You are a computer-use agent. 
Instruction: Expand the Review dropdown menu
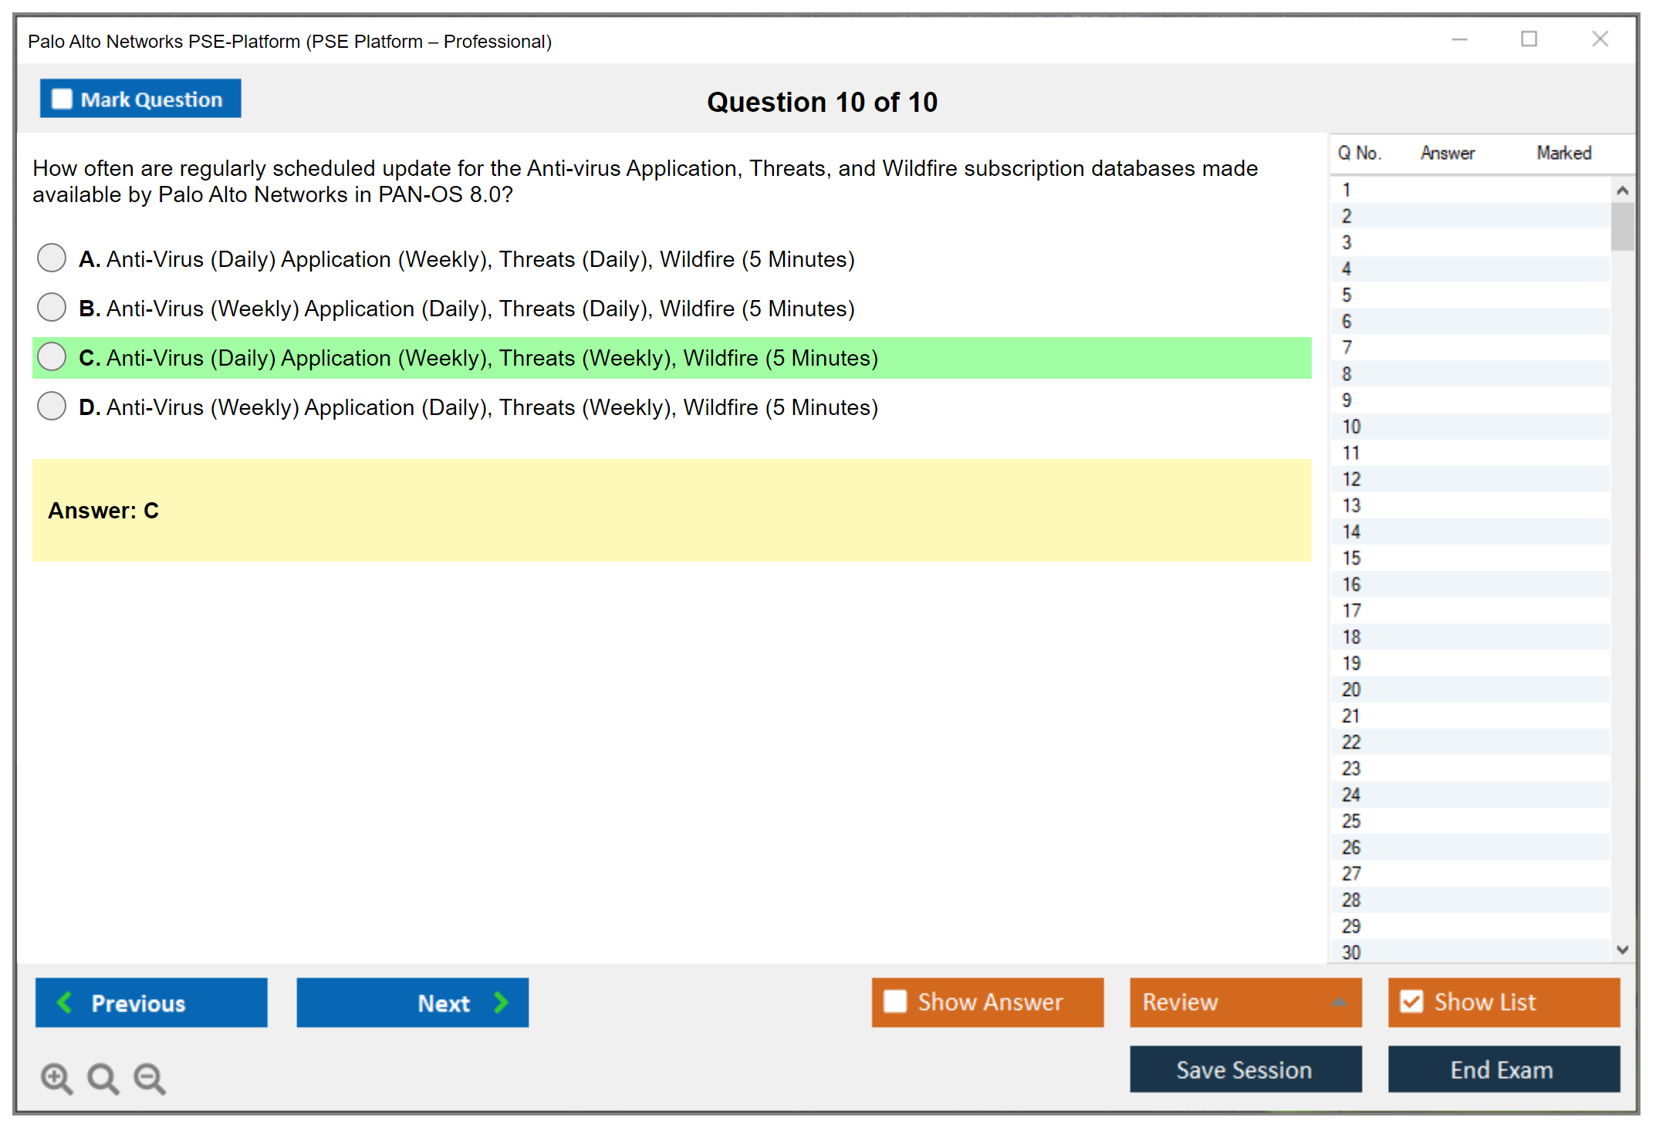(1339, 1001)
